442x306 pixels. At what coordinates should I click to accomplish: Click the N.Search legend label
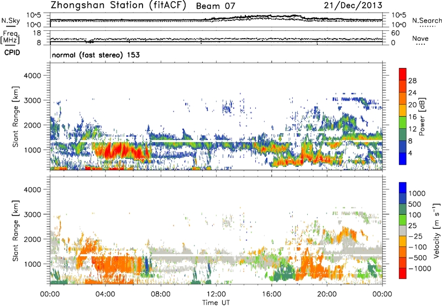click(427, 20)
